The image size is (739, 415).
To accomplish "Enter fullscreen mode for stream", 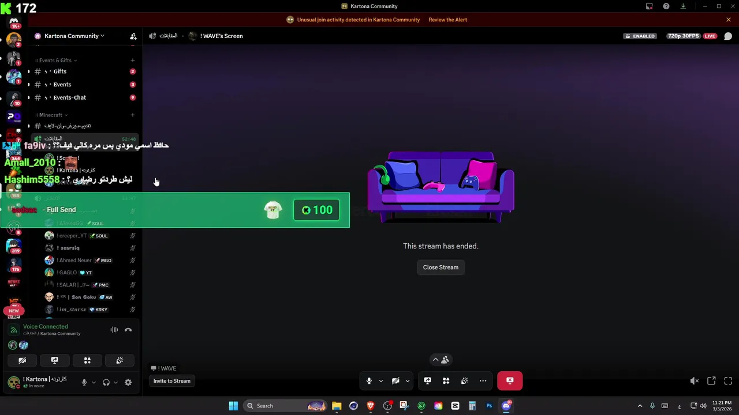I will point(728,380).
